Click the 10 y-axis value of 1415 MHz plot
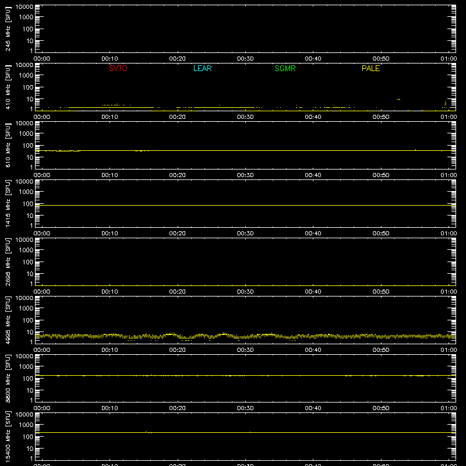Viewport: 466px width, 466px height. tap(30, 216)
